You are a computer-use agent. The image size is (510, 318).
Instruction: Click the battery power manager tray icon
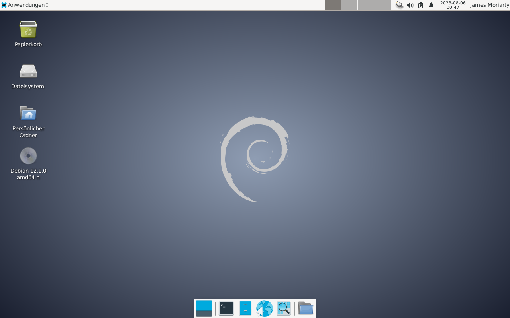click(x=421, y=5)
